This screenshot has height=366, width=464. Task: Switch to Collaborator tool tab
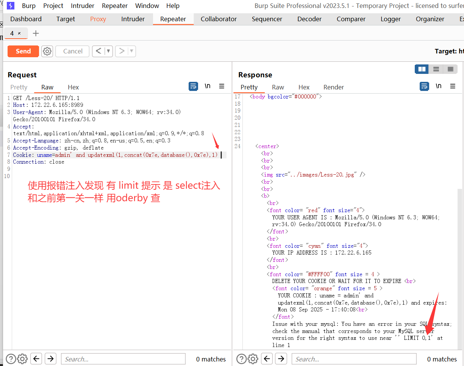pyautogui.click(x=219, y=19)
